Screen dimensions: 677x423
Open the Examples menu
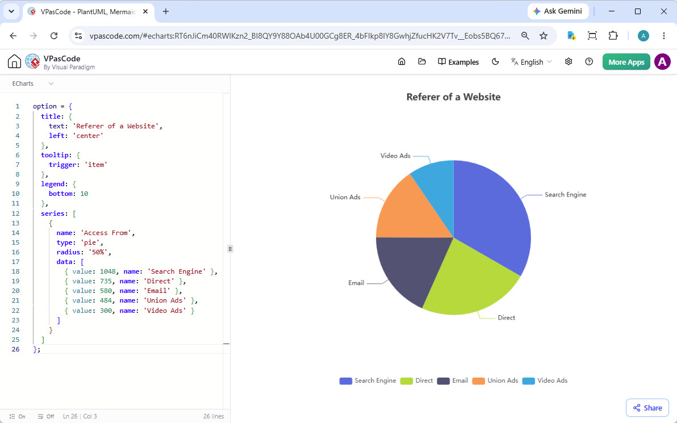(x=458, y=62)
